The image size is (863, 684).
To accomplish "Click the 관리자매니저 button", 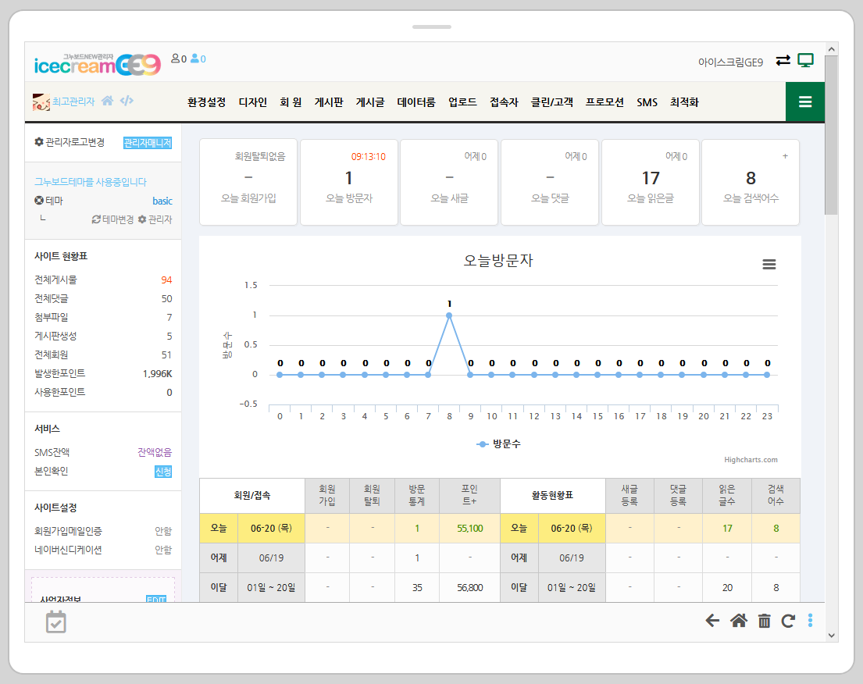I will pos(148,143).
